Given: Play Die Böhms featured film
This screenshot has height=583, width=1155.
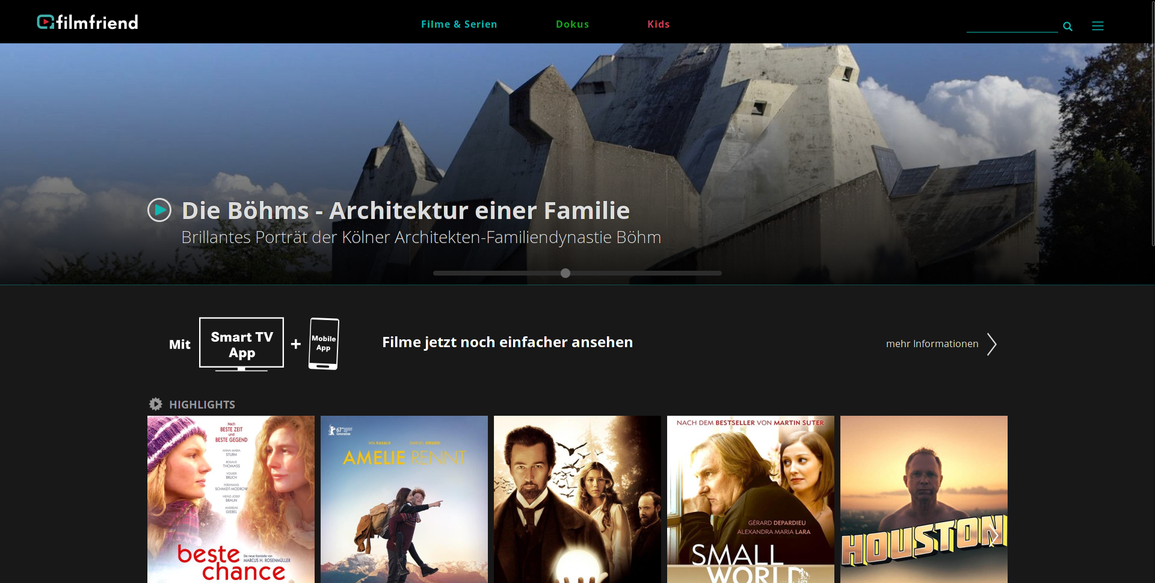Looking at the screenshot, I should coord(159,210).
